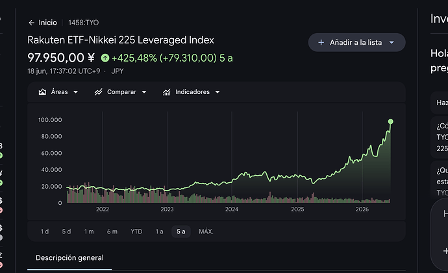The height and width of the screenshot is (273, 448).
Task: Click the 97.950,00 ¥ price value
Action: [61, 58]
